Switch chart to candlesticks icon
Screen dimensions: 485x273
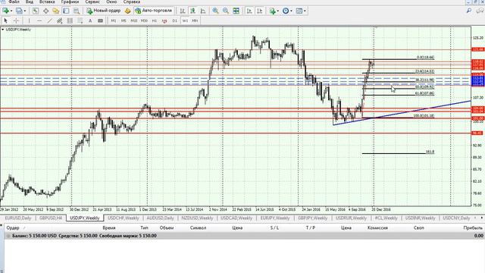click(192, 11)
